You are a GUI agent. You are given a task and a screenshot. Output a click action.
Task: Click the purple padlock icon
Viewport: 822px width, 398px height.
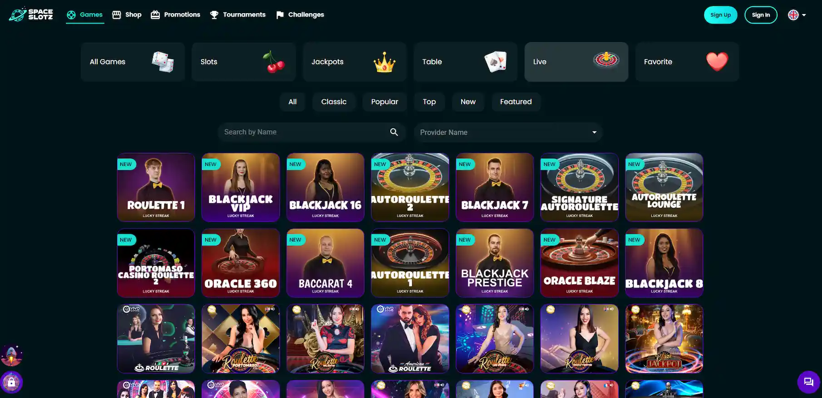pos(12,383)
